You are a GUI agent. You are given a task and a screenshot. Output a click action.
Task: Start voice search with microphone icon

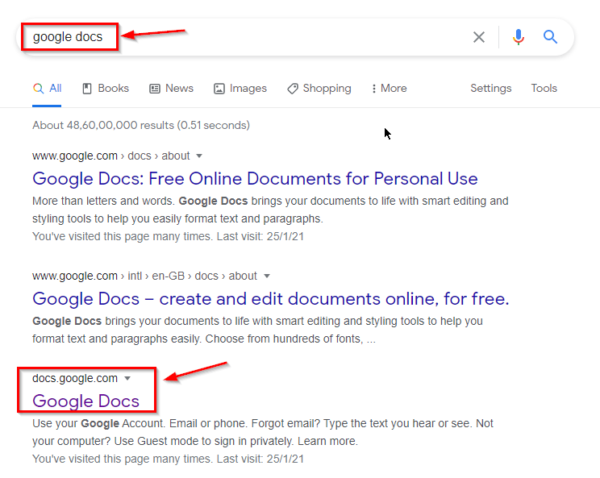point(518,37)
